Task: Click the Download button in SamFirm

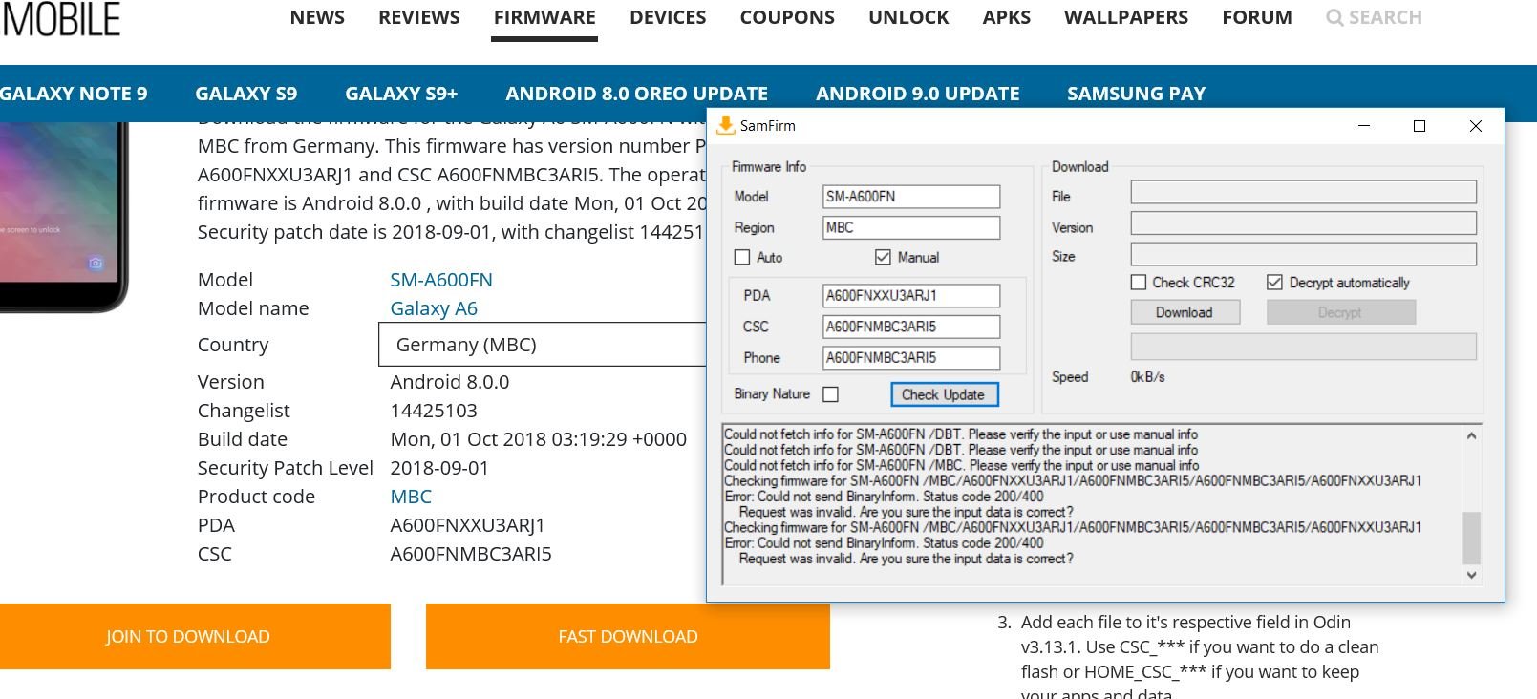Action: pyautogui.click(x=1185, y=312)
